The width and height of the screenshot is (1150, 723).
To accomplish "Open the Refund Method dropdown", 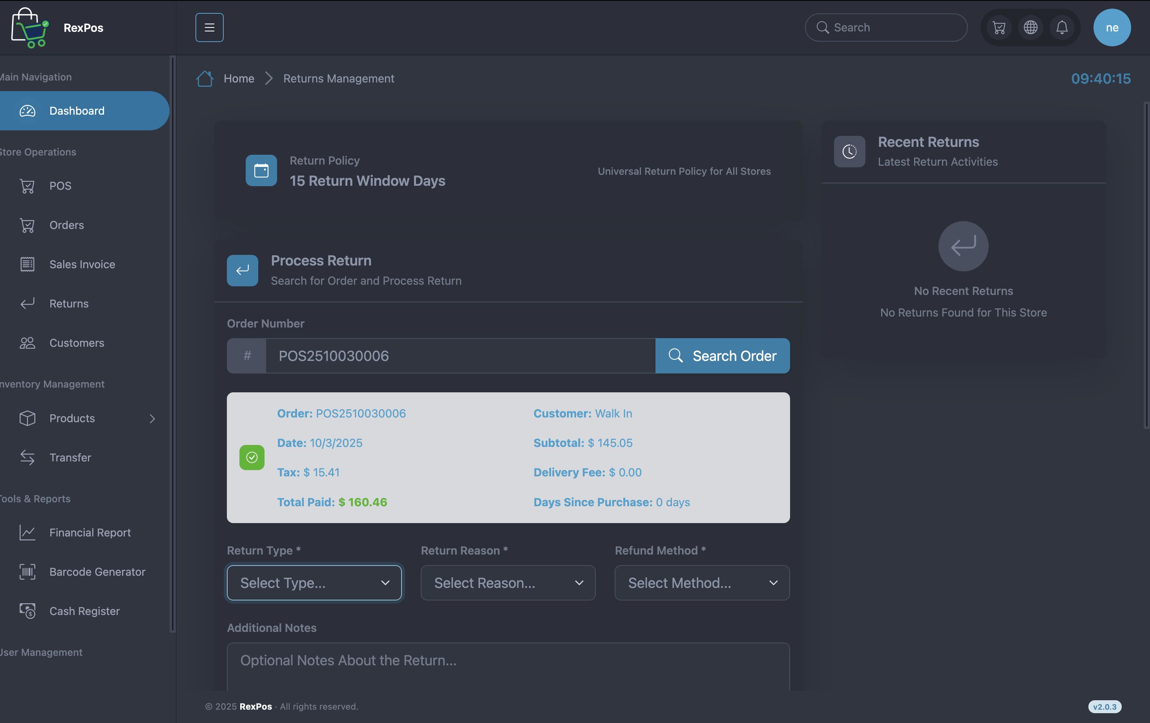I will click(x=701, y=582).
